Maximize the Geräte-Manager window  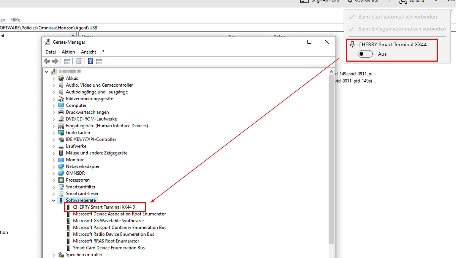(x=309, y=42)
